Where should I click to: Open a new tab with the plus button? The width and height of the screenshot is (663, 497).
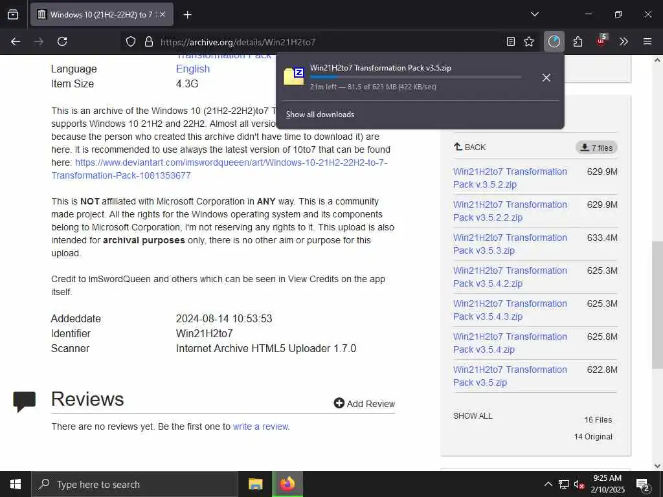click(187, 15)
